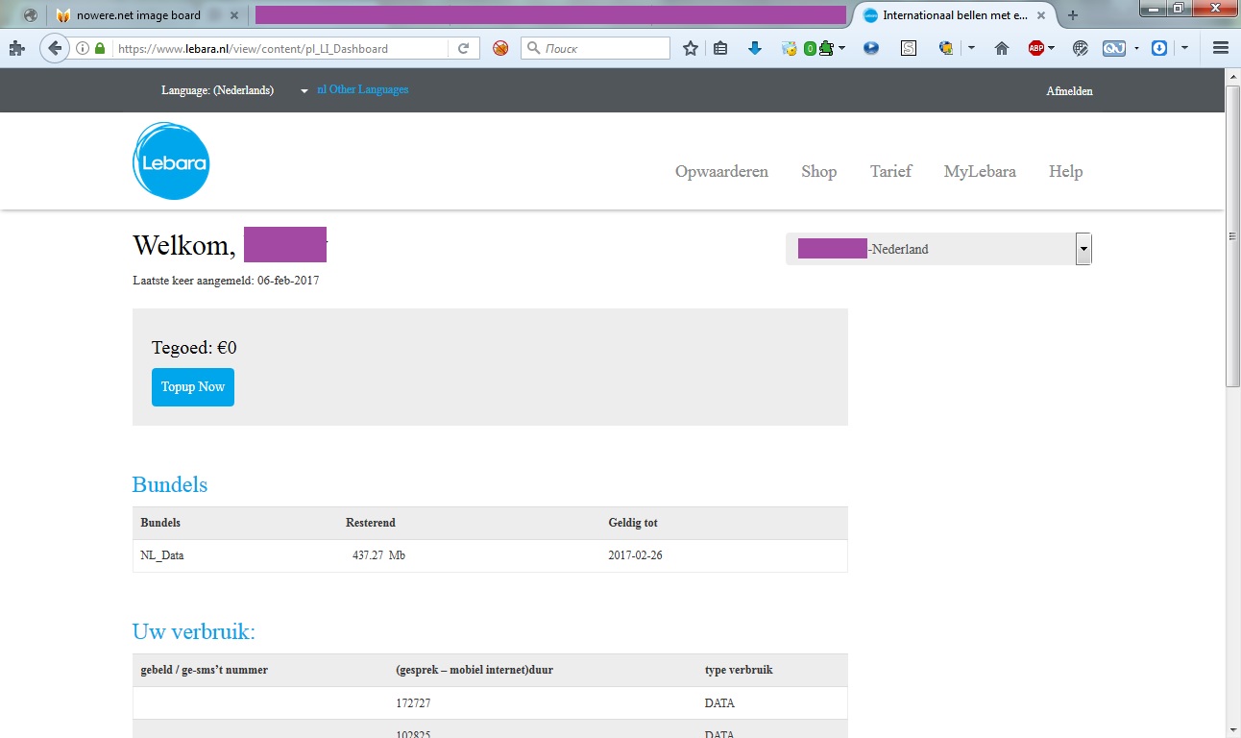Open the puzzle-piece add-ons icon
This screenshot has width=1241, height=738.
[17, 49]
